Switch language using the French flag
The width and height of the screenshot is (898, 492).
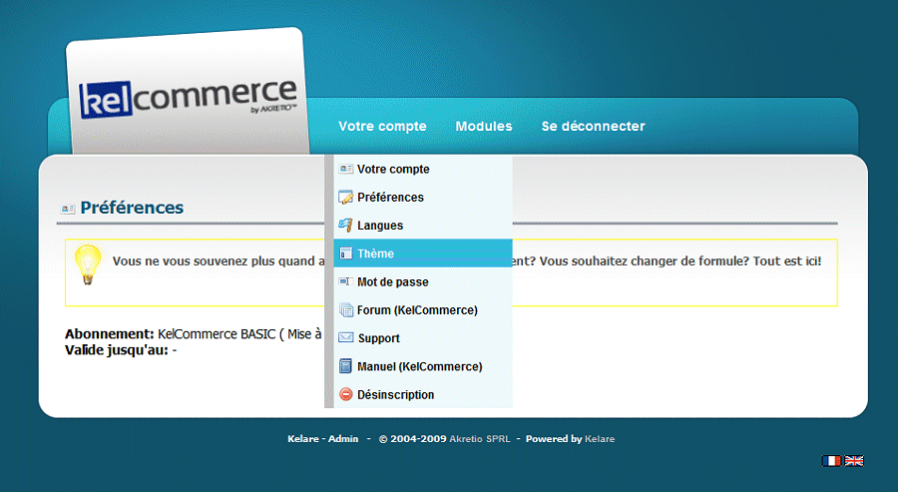[831, 461]
